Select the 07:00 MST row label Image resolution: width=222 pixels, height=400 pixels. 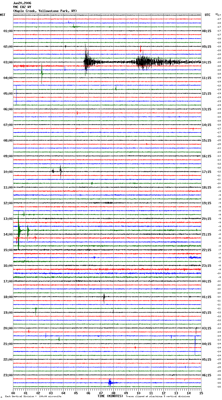coord(8,125)
